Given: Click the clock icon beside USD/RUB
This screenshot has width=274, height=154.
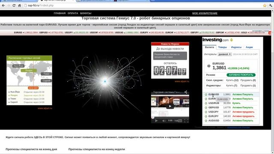Looking at the screenshot, I should (x=206, y=103).
